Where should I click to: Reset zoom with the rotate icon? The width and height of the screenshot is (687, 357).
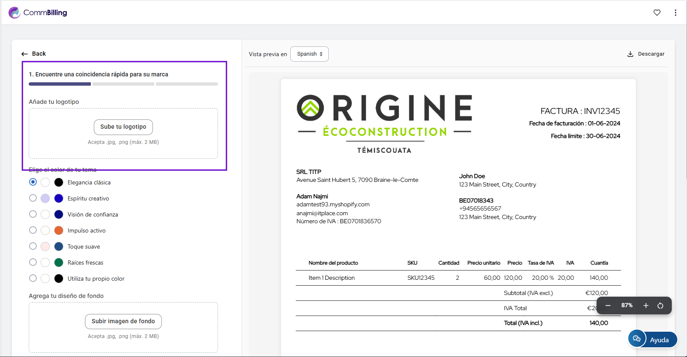tap(660, 306)
